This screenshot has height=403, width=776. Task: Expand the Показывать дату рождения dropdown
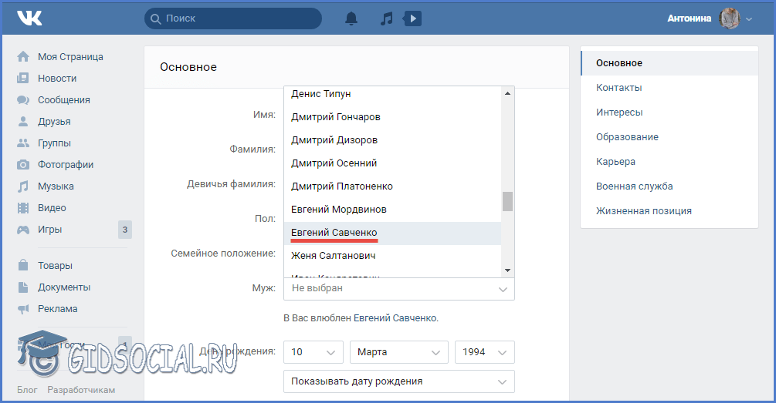398,381
